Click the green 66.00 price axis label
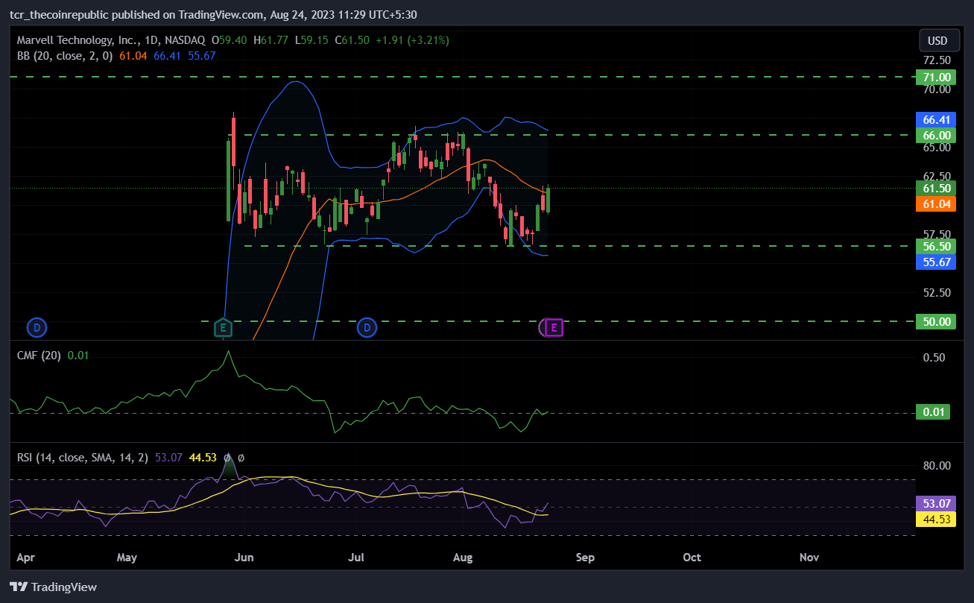The width and height of the screenshot is (974, 603). (x=936, y=135)
